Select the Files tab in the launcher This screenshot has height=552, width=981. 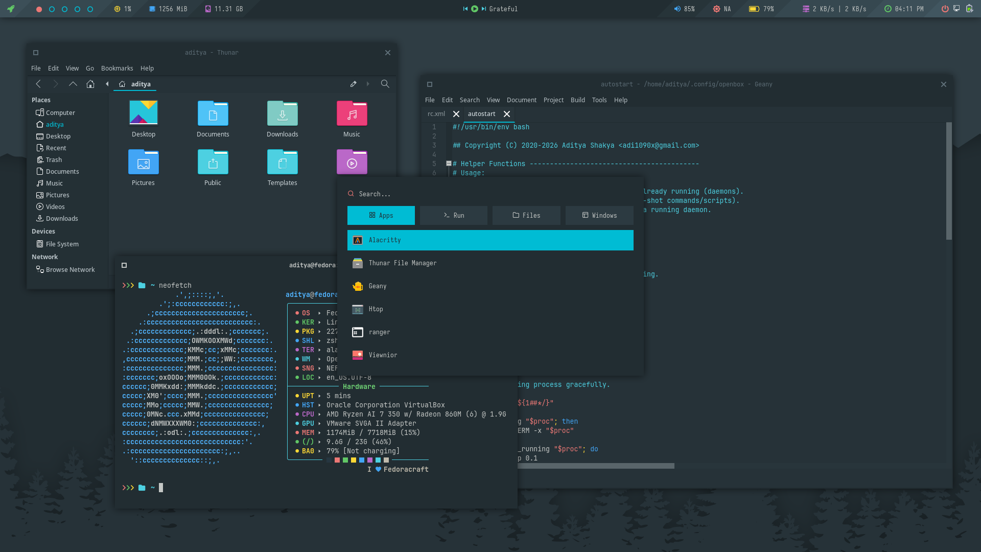[x=526, y=216]
